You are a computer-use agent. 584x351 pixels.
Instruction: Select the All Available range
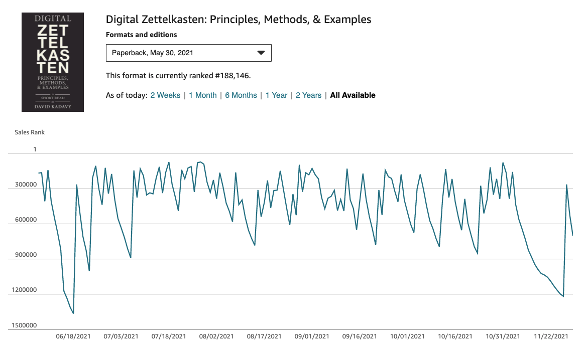pos(353,95)
